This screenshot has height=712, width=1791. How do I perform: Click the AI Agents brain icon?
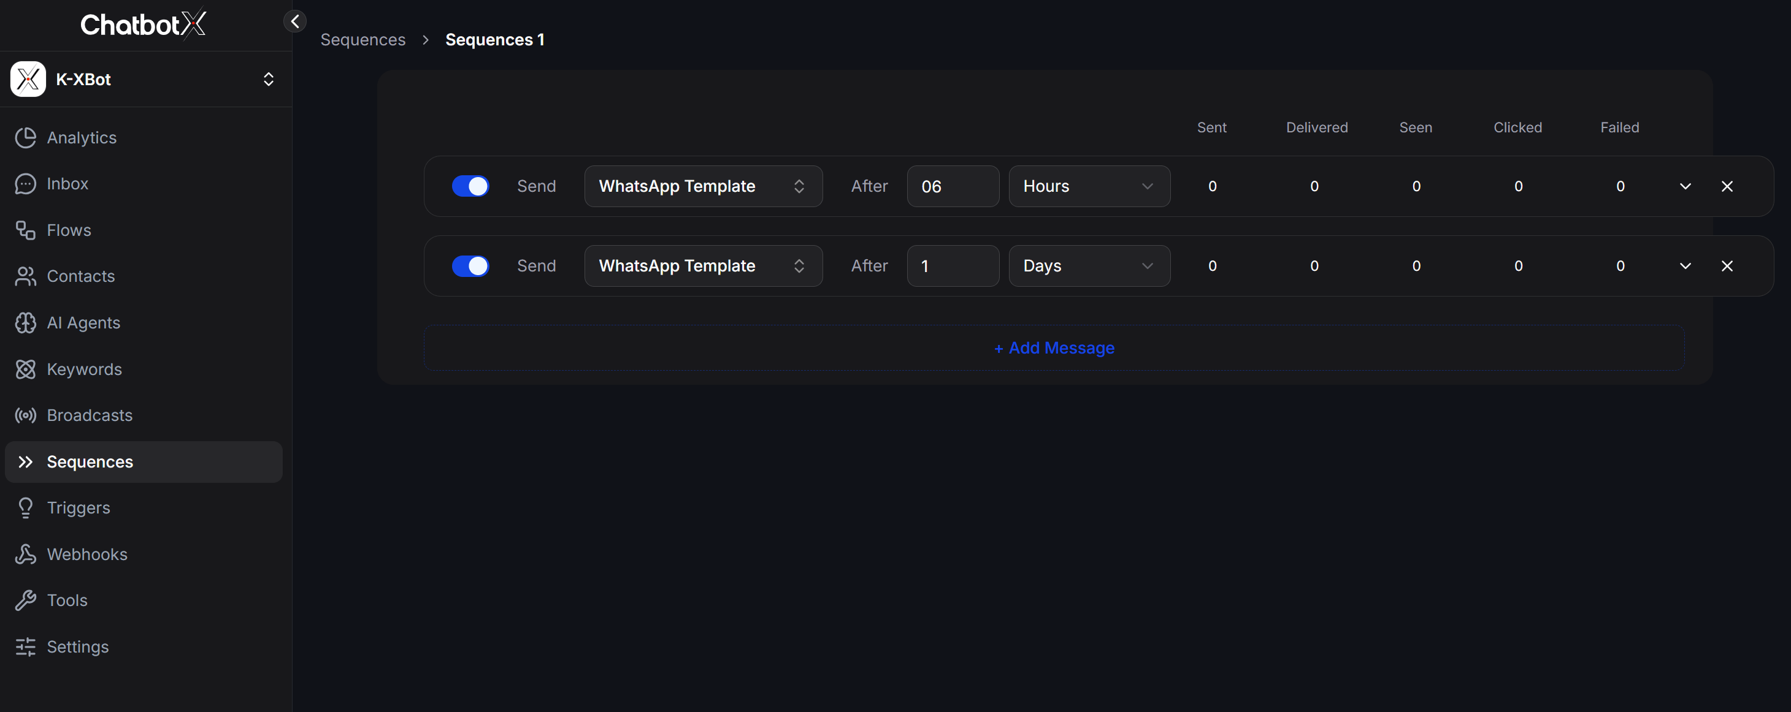[26, 323]
